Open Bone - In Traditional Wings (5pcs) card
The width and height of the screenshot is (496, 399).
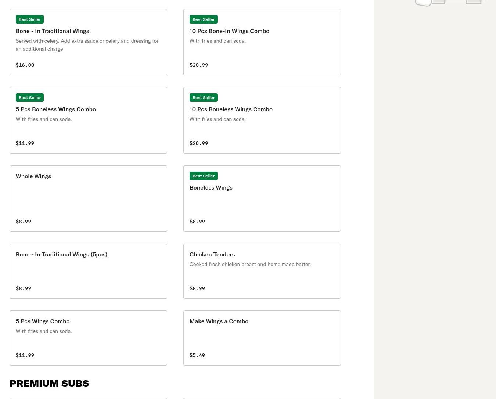point(88,271)
